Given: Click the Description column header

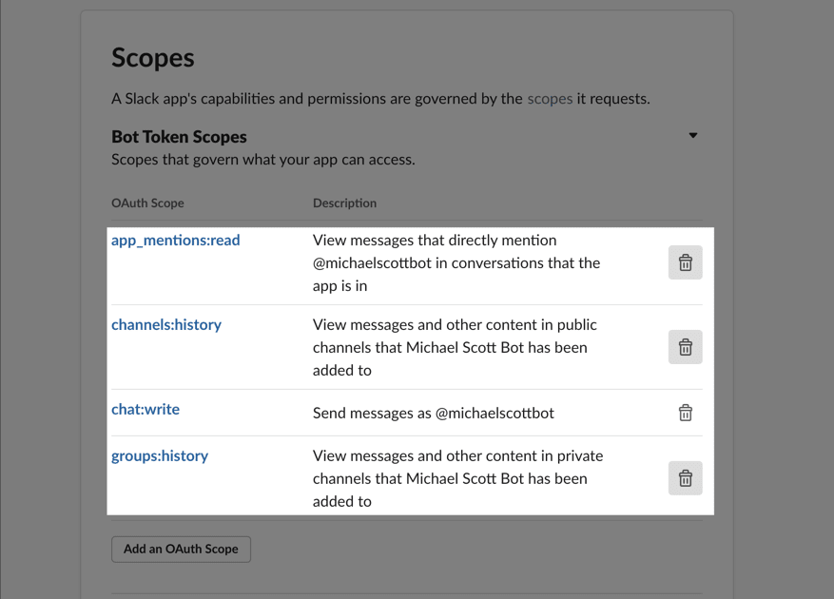Looking at the screenshot, I should coord(344,203).
